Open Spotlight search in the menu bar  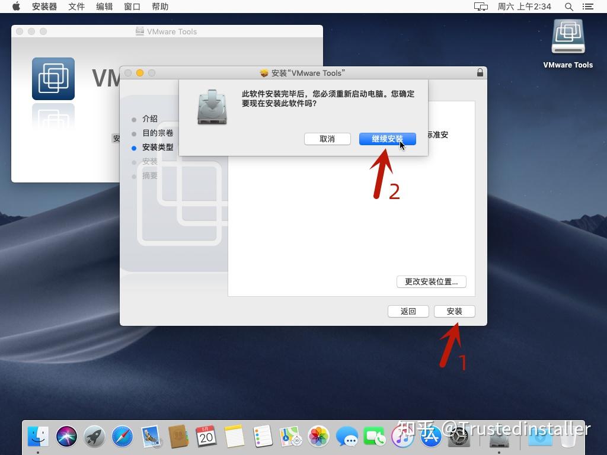567,7
